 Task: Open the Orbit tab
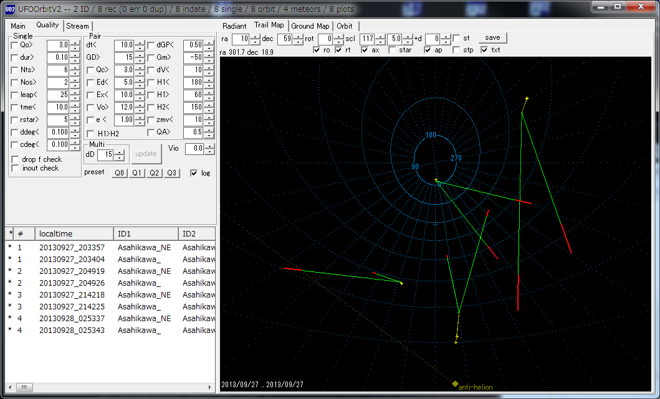point(345,26)
